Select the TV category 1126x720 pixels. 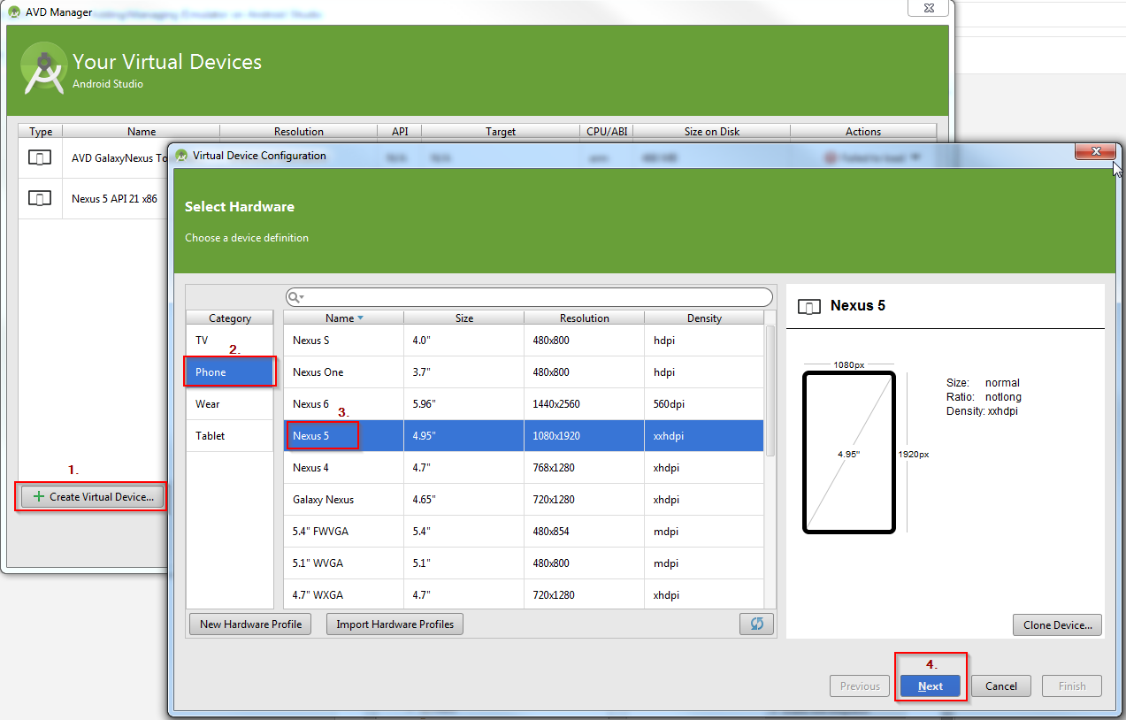230,341
